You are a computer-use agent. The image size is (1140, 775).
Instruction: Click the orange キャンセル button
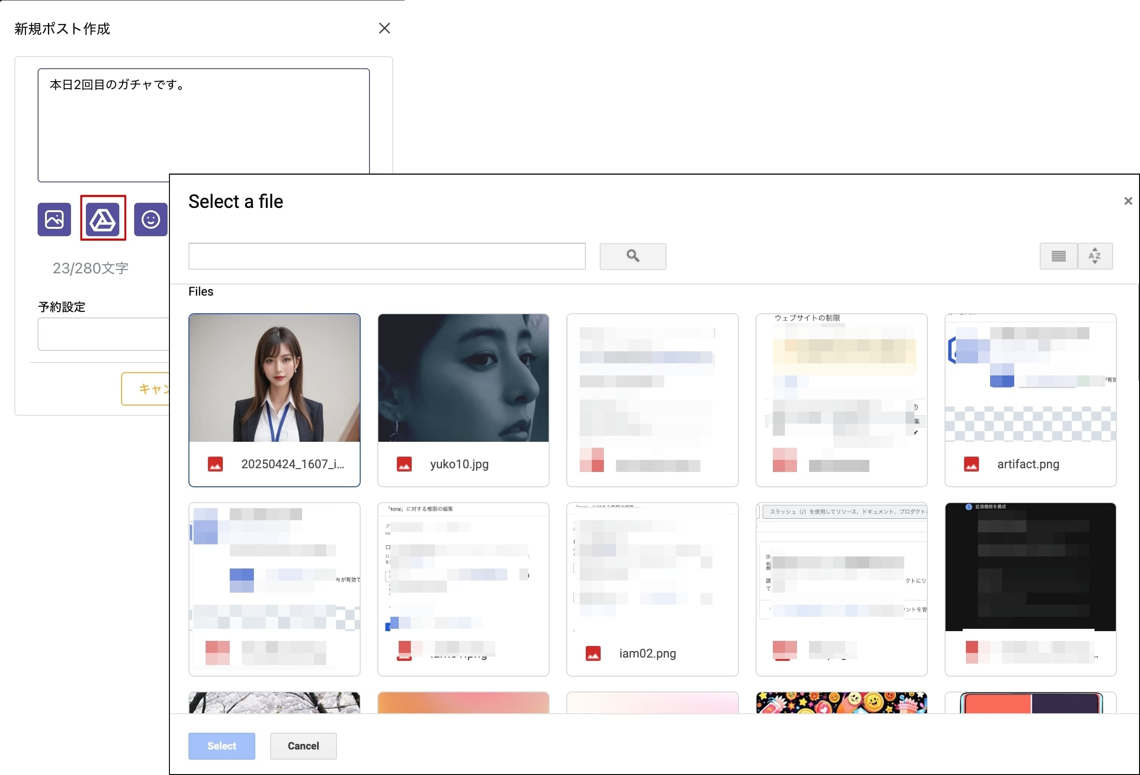tap(145, 389)
